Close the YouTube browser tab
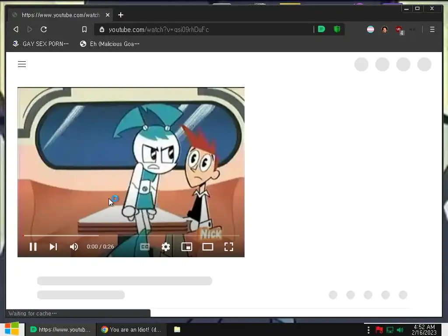Viewport: 448px width, 336px height. tap(108, 15)
